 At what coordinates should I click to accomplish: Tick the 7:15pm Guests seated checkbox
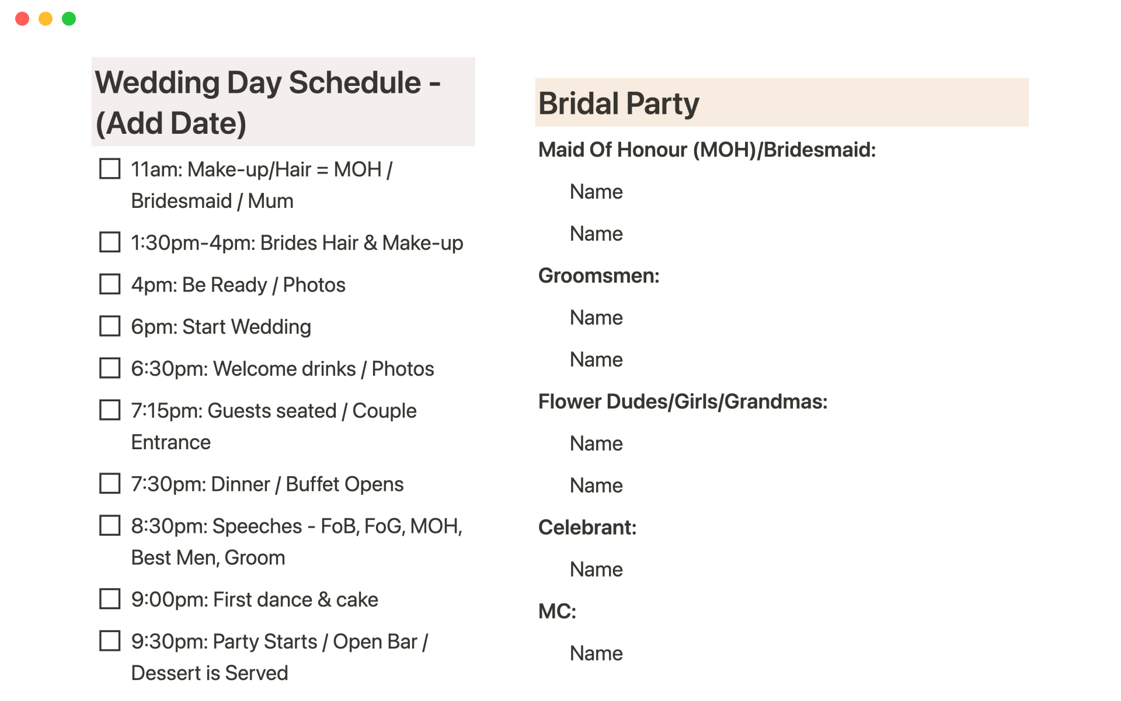tap(110, 411)
